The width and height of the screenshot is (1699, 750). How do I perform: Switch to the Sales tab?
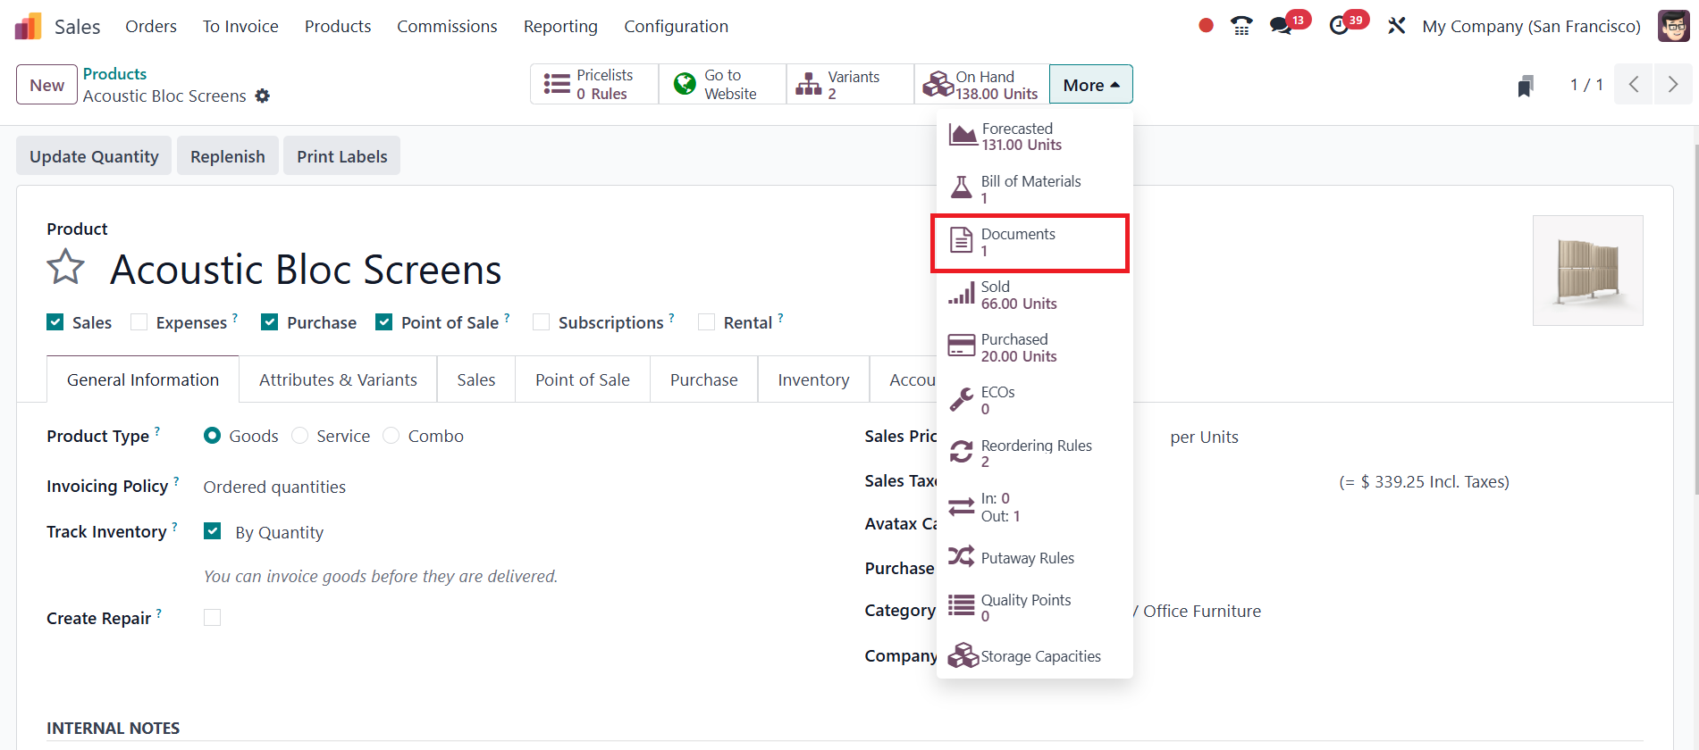point(476,379)
